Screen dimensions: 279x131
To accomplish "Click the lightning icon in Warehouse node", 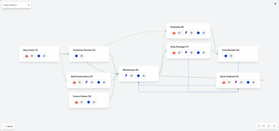I will 126,76.
